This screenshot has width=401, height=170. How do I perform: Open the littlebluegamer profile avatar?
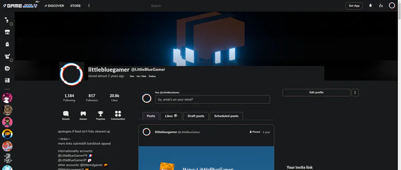72,74
